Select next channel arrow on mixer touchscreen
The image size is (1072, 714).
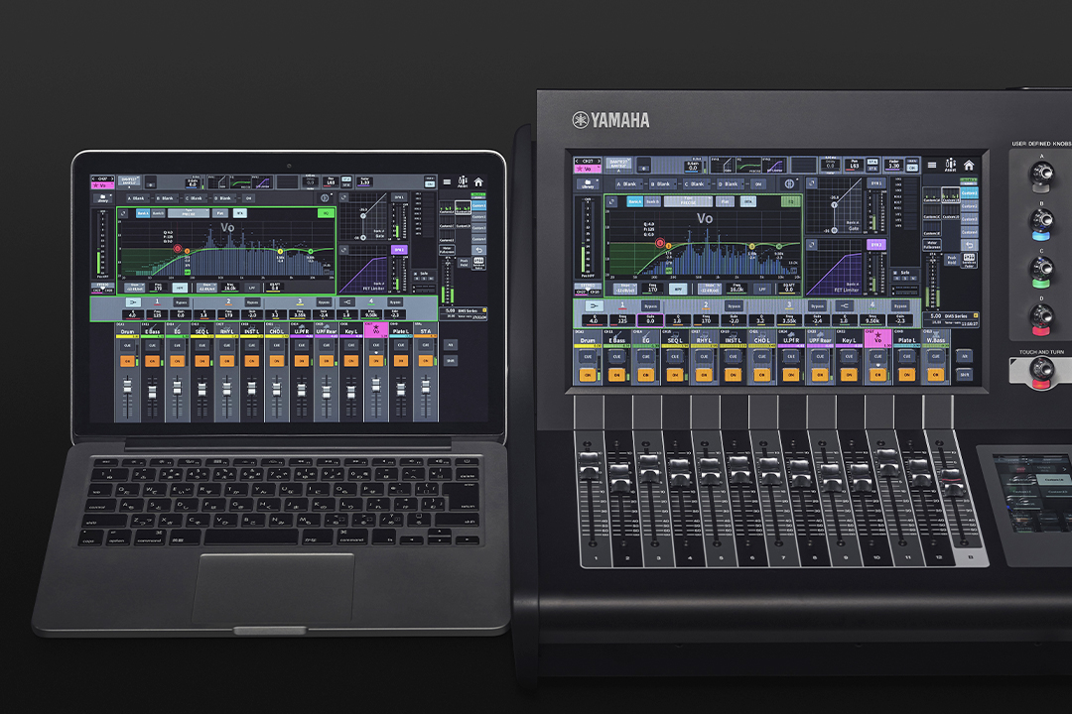coord(599,162)
